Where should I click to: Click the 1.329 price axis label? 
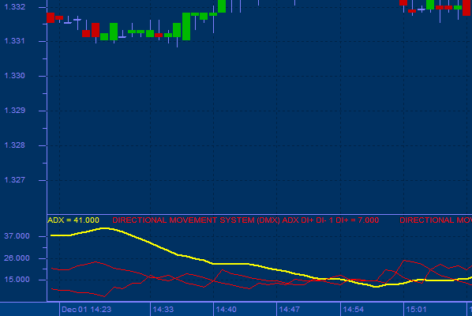coord(15,111)
